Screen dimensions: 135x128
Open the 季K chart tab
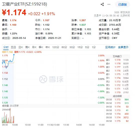point(41,47)
